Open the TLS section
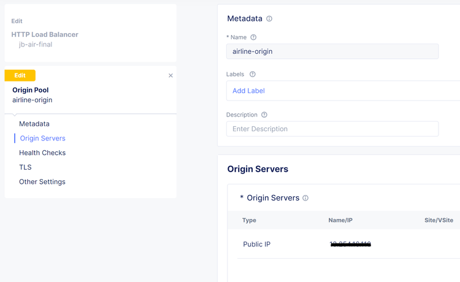460x282 pixels. pos(25,167)
